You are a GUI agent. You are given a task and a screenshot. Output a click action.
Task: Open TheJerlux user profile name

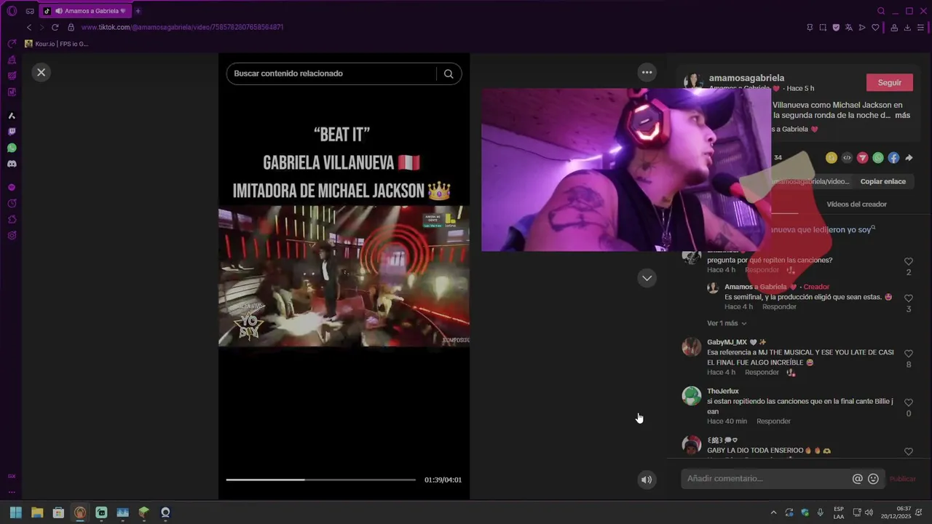(x=722, y=392)
